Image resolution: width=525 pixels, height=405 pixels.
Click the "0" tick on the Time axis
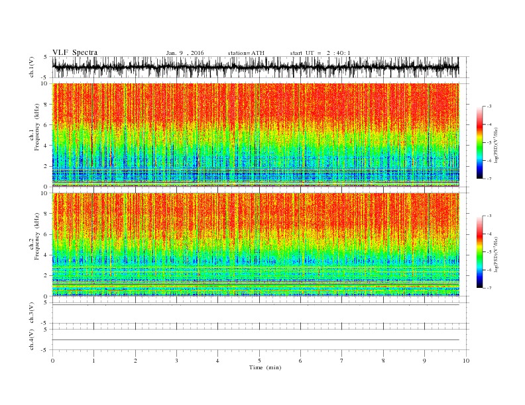point(52,361)
